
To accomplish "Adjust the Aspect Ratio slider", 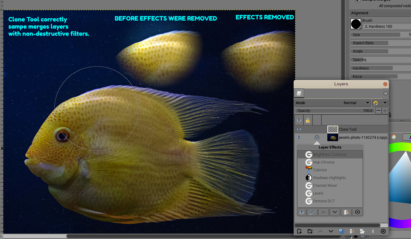I will click(380, 43).
